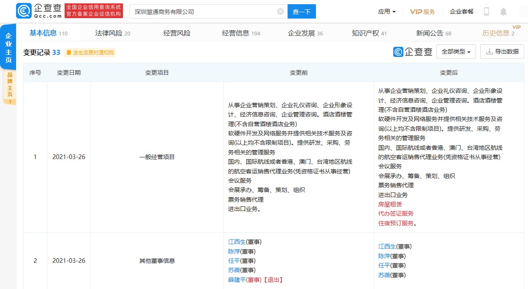Expand the 应用 dropdown menu
This screenshot has width=528, height=289.
[387, 12]
